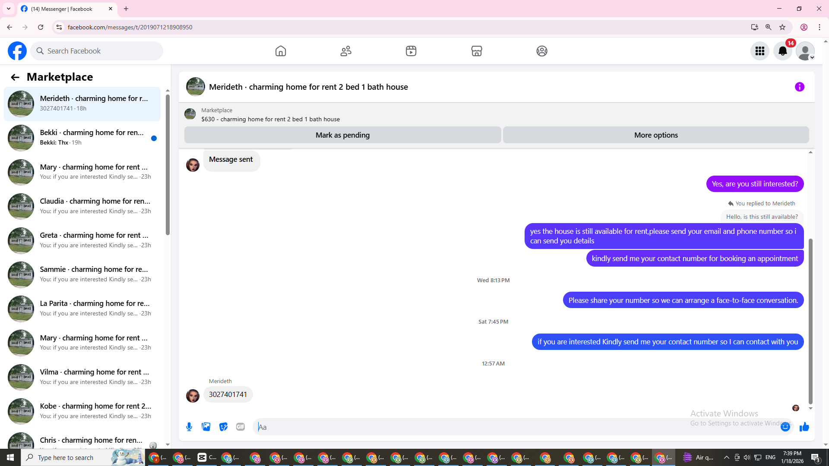
Task: Open the GIF picker
Action: pos(240,427)
